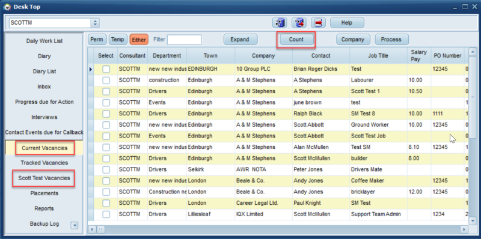Tick Select checkbox for 10 Group PLC row
481x239 pixels.
tap(106, 69)
